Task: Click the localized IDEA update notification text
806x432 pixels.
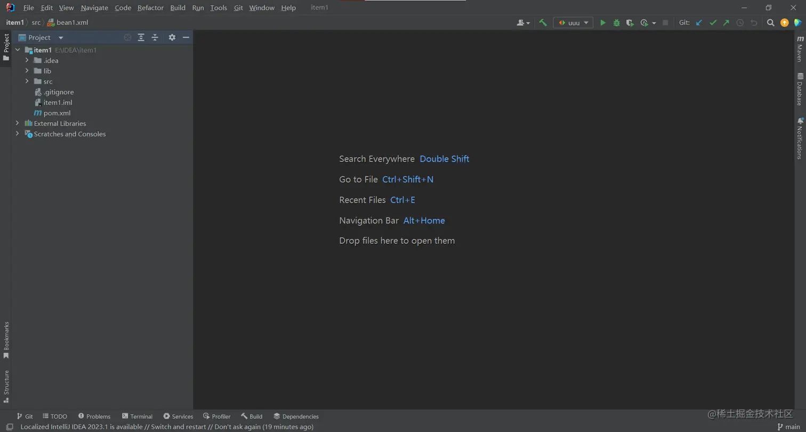Action: tap(167, 427)
